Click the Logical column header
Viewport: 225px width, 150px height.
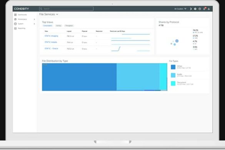point(69,31)
